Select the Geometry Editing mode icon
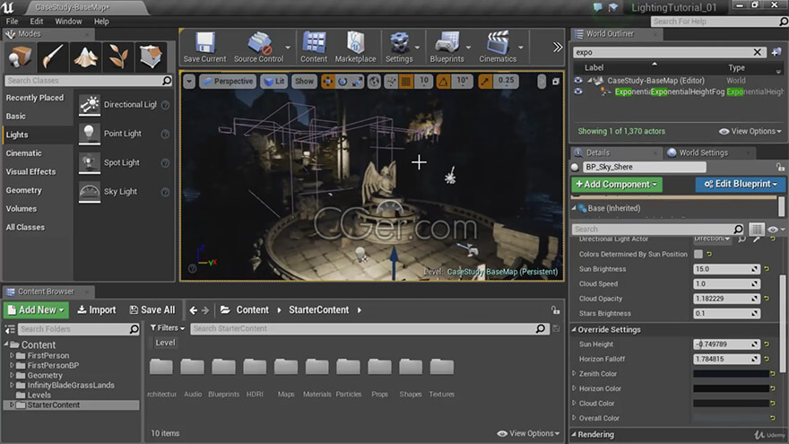Screen dimensions: 789x444 tap(151, 57)
